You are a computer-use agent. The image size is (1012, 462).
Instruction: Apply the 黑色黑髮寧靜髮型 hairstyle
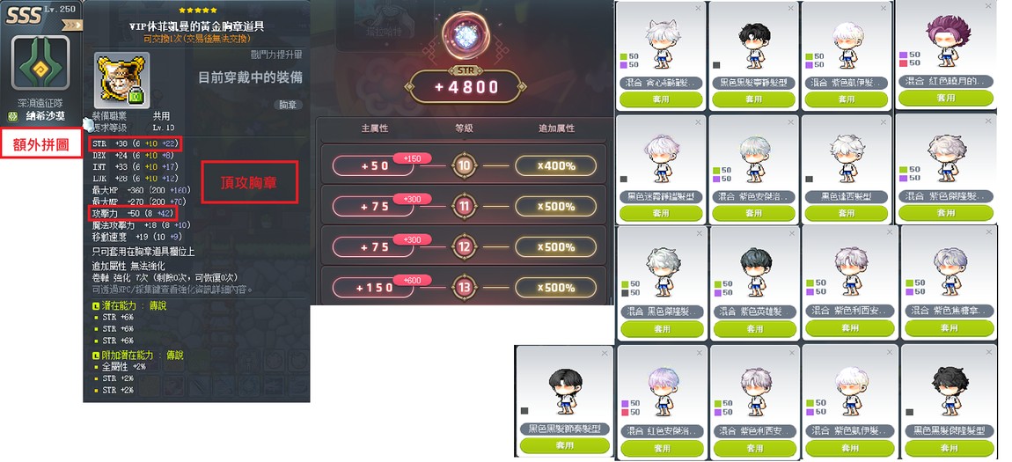753,99
